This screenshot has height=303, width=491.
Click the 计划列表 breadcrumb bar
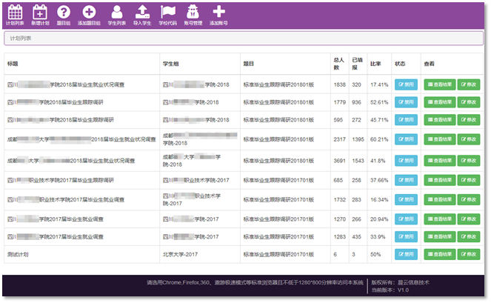coord(244,37)
